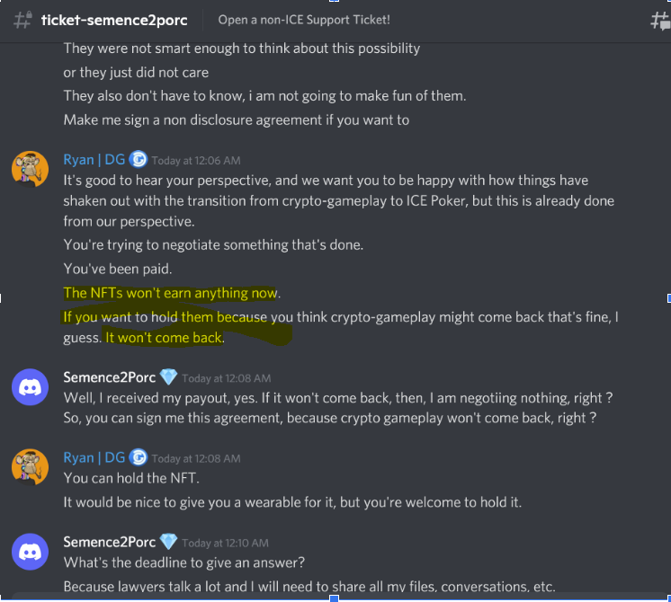The image size is (671, 602).
Task: Open the Semence2Porc username on the 12:10 AM message
Action: click(x=109, y=542)
